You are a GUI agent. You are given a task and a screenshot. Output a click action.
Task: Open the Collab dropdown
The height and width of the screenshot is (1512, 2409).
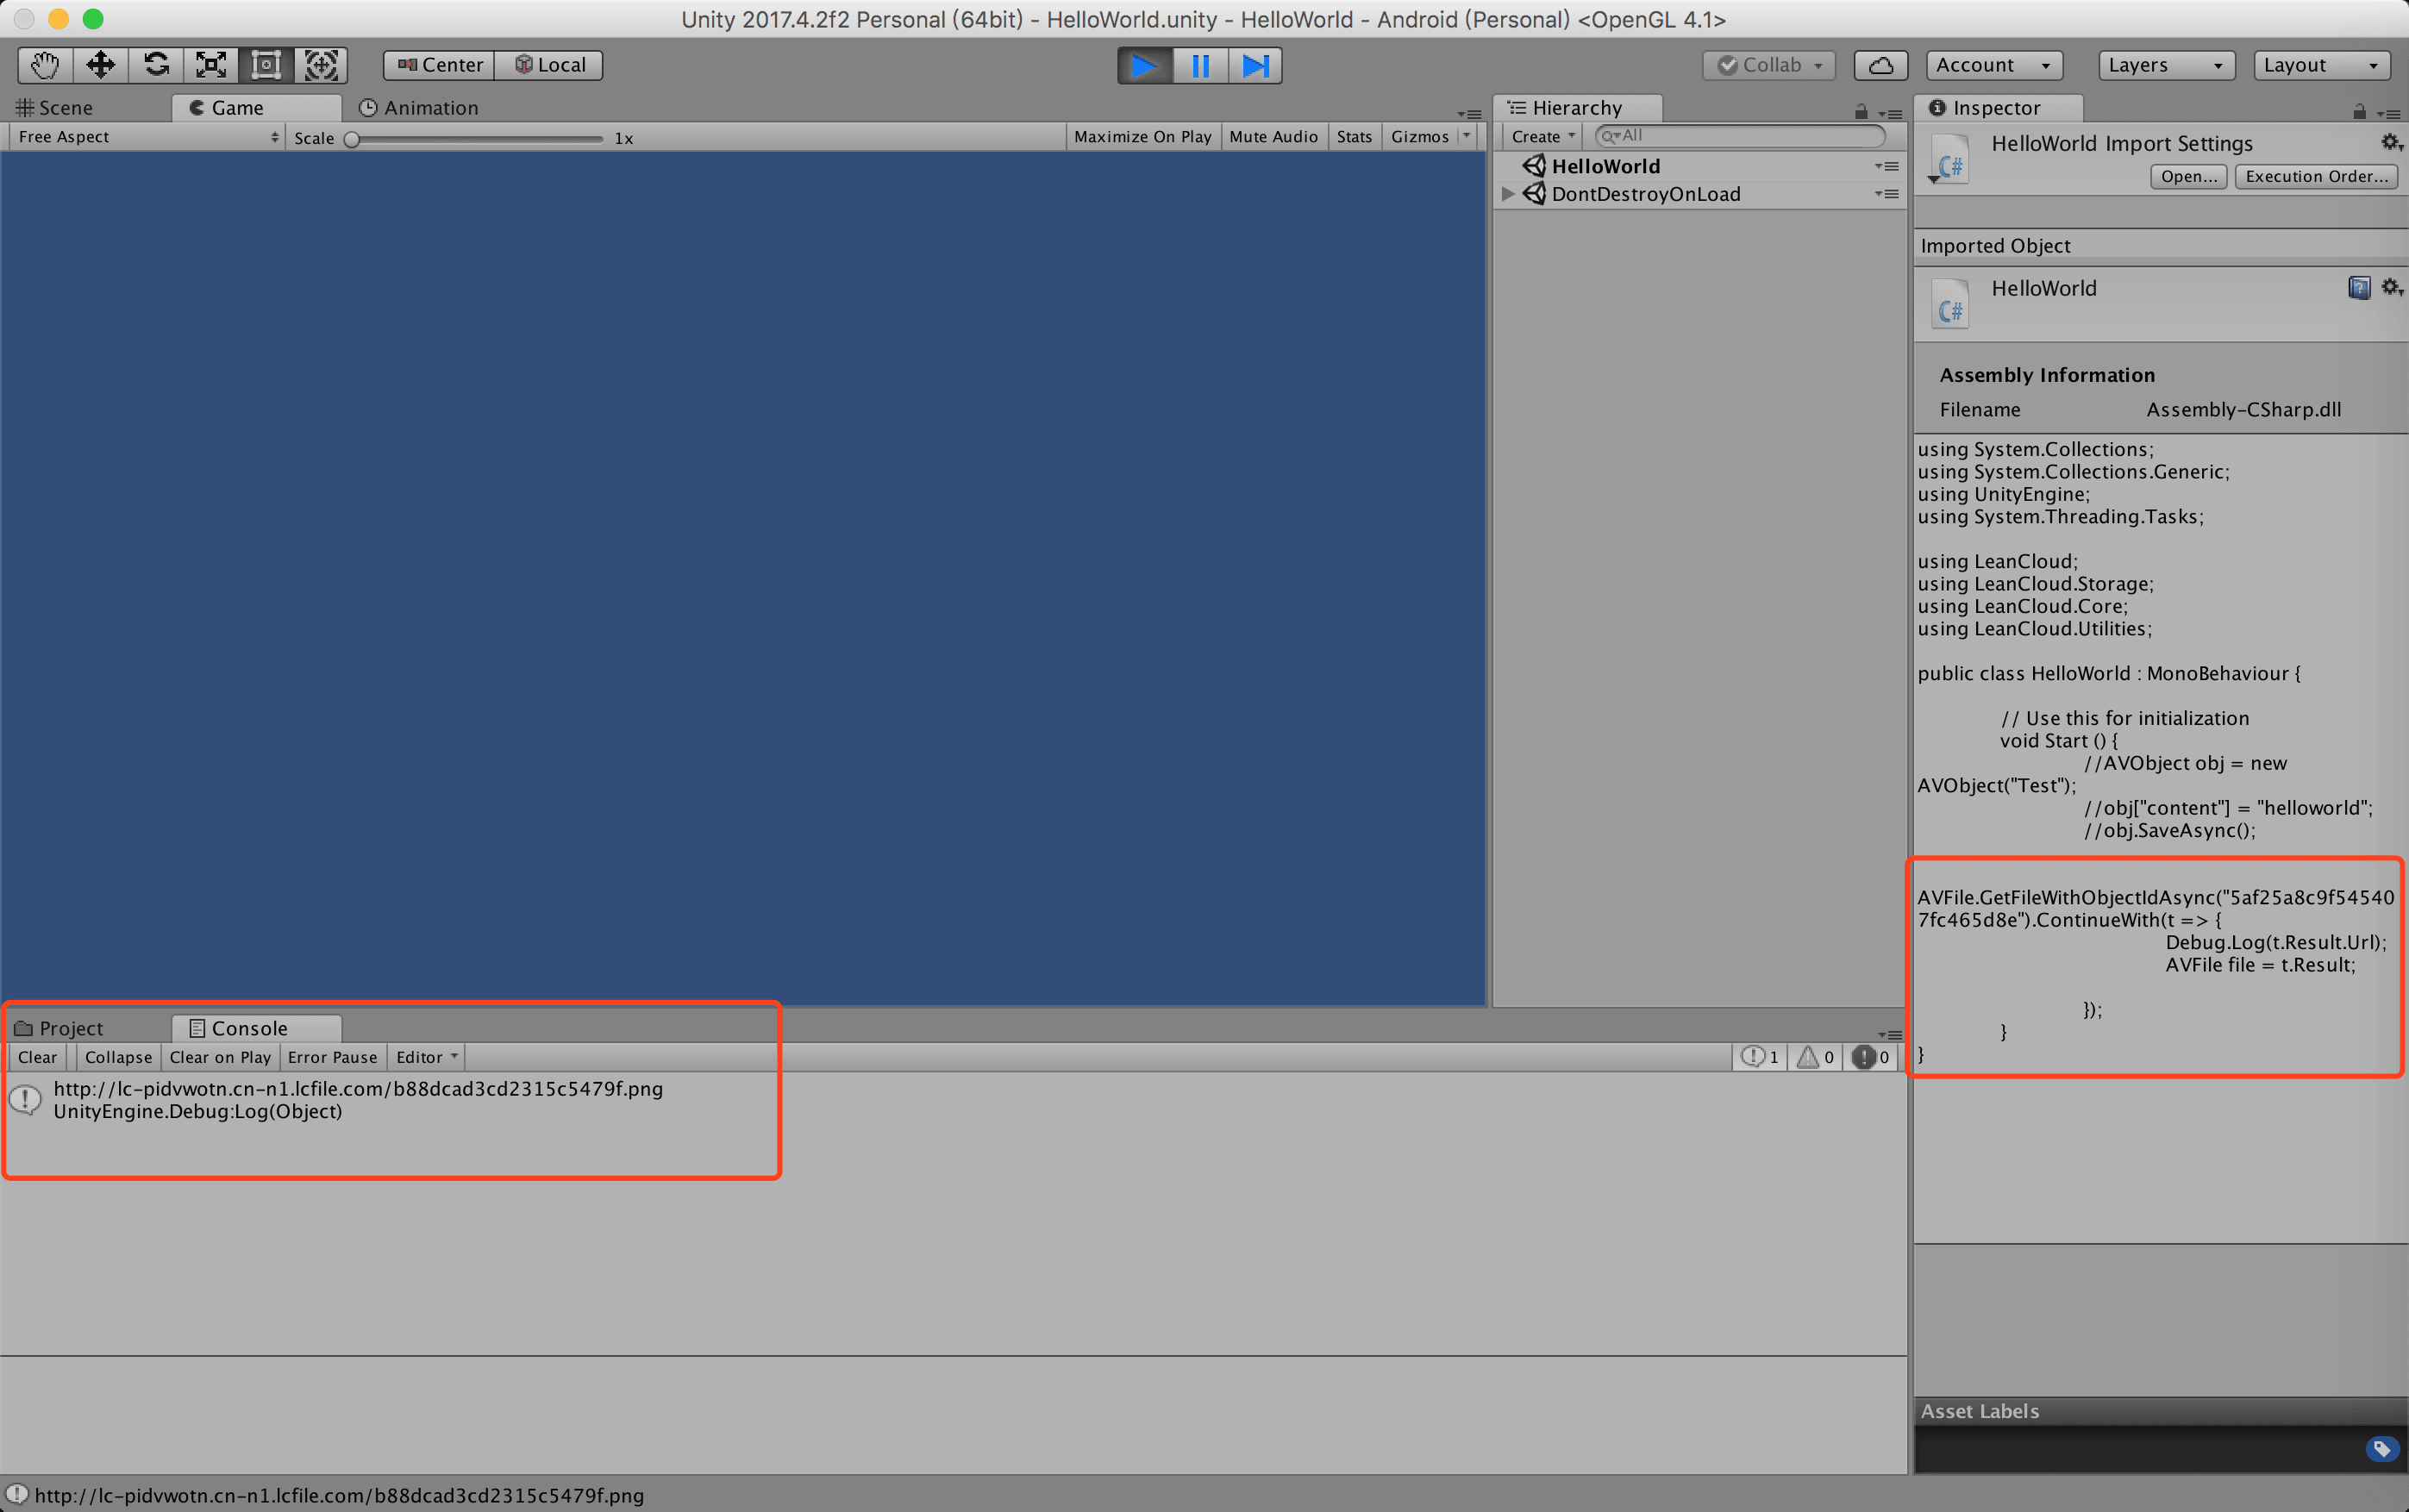pos(1768,65)
